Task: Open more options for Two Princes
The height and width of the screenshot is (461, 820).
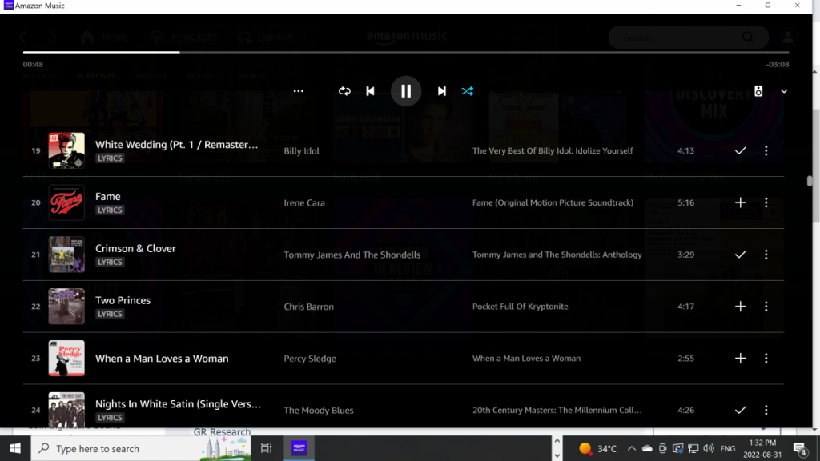Action: pos(766,307)
